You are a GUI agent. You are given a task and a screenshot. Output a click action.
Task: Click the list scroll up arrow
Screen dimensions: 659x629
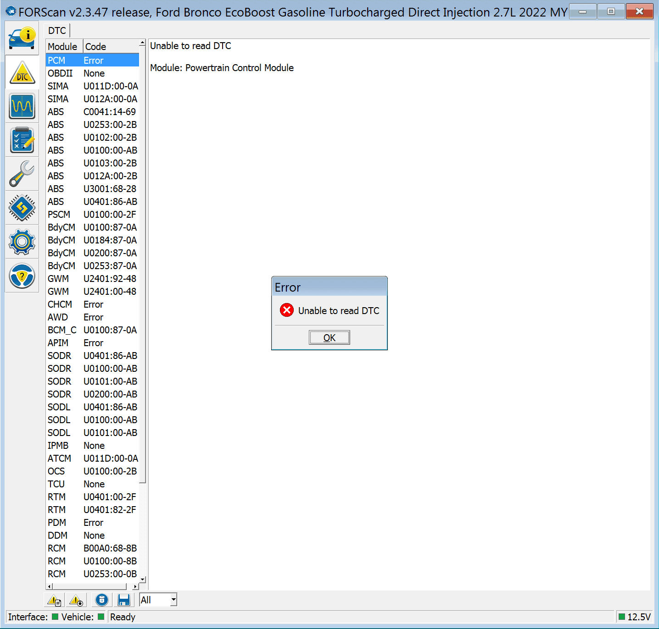pyautogui.click(x=142, y=43)
